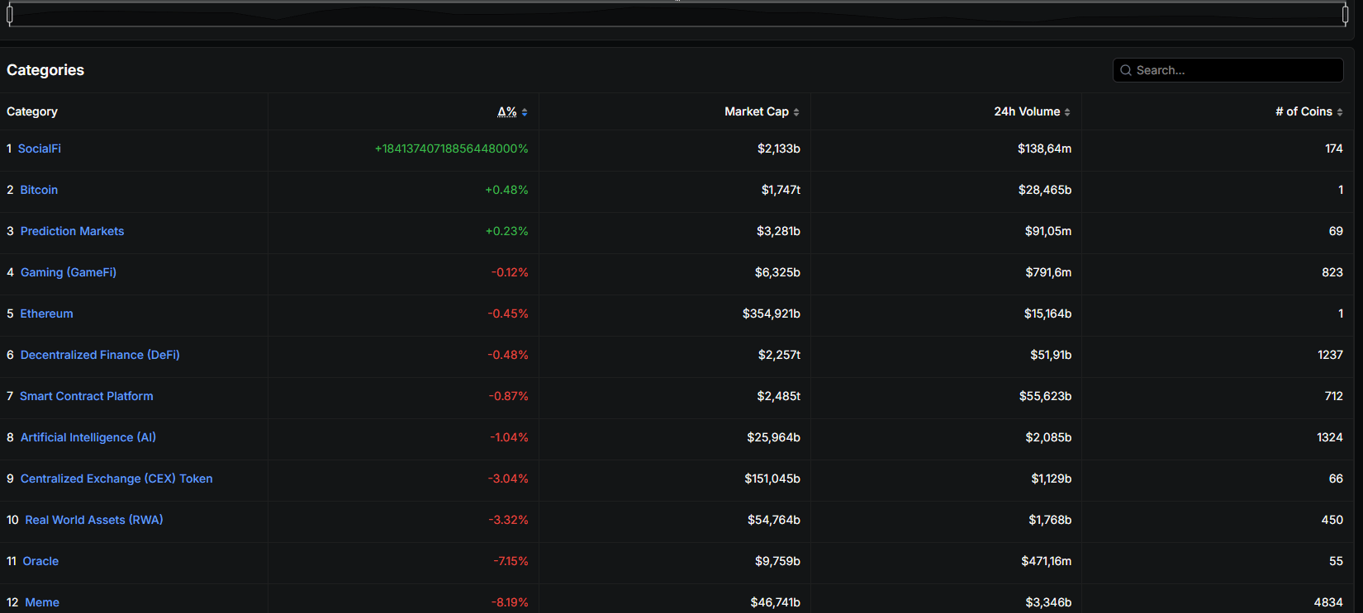Click the $471,16m volume cell
Image resolution: width=1363 pixels, height=613 pixels.
(1047, 561)
